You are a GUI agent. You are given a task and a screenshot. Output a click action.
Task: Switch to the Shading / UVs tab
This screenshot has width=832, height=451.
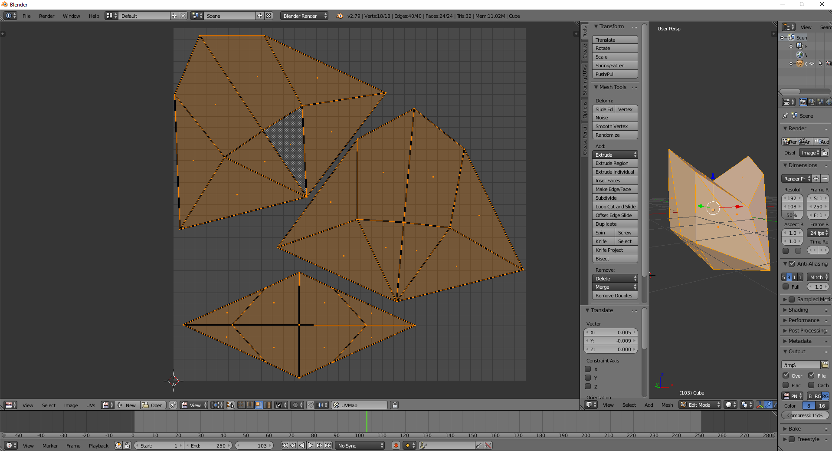[584, 80]
